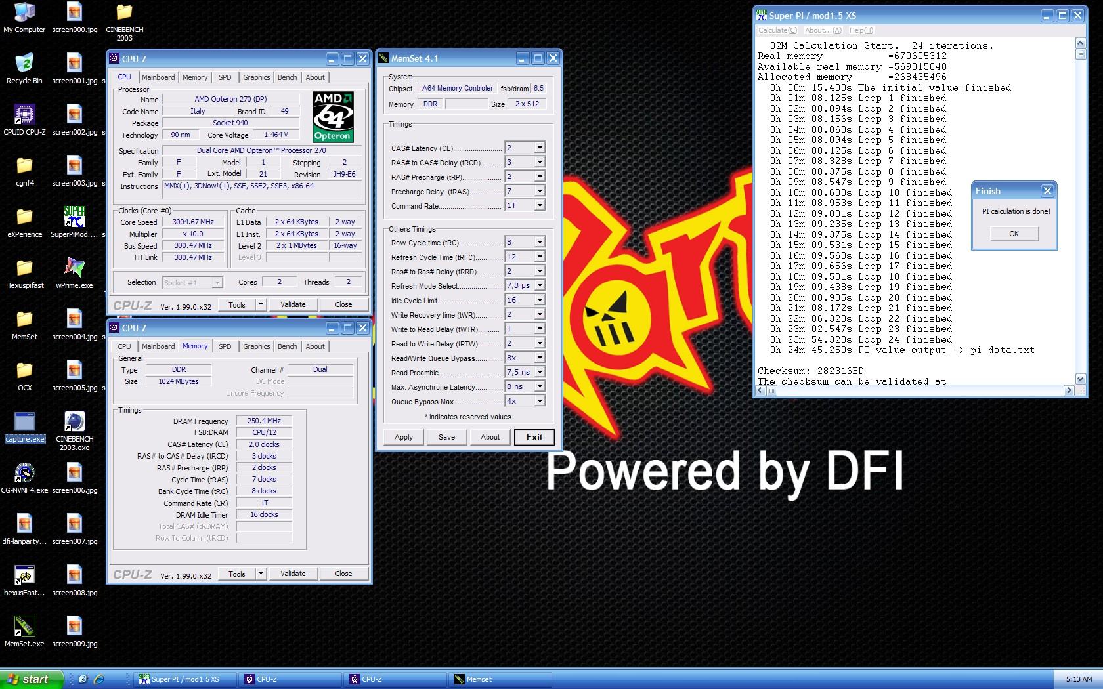
Task: Open Tools dropdown arrow in lower CPU-Z Memory window
Action: point(261,574)
